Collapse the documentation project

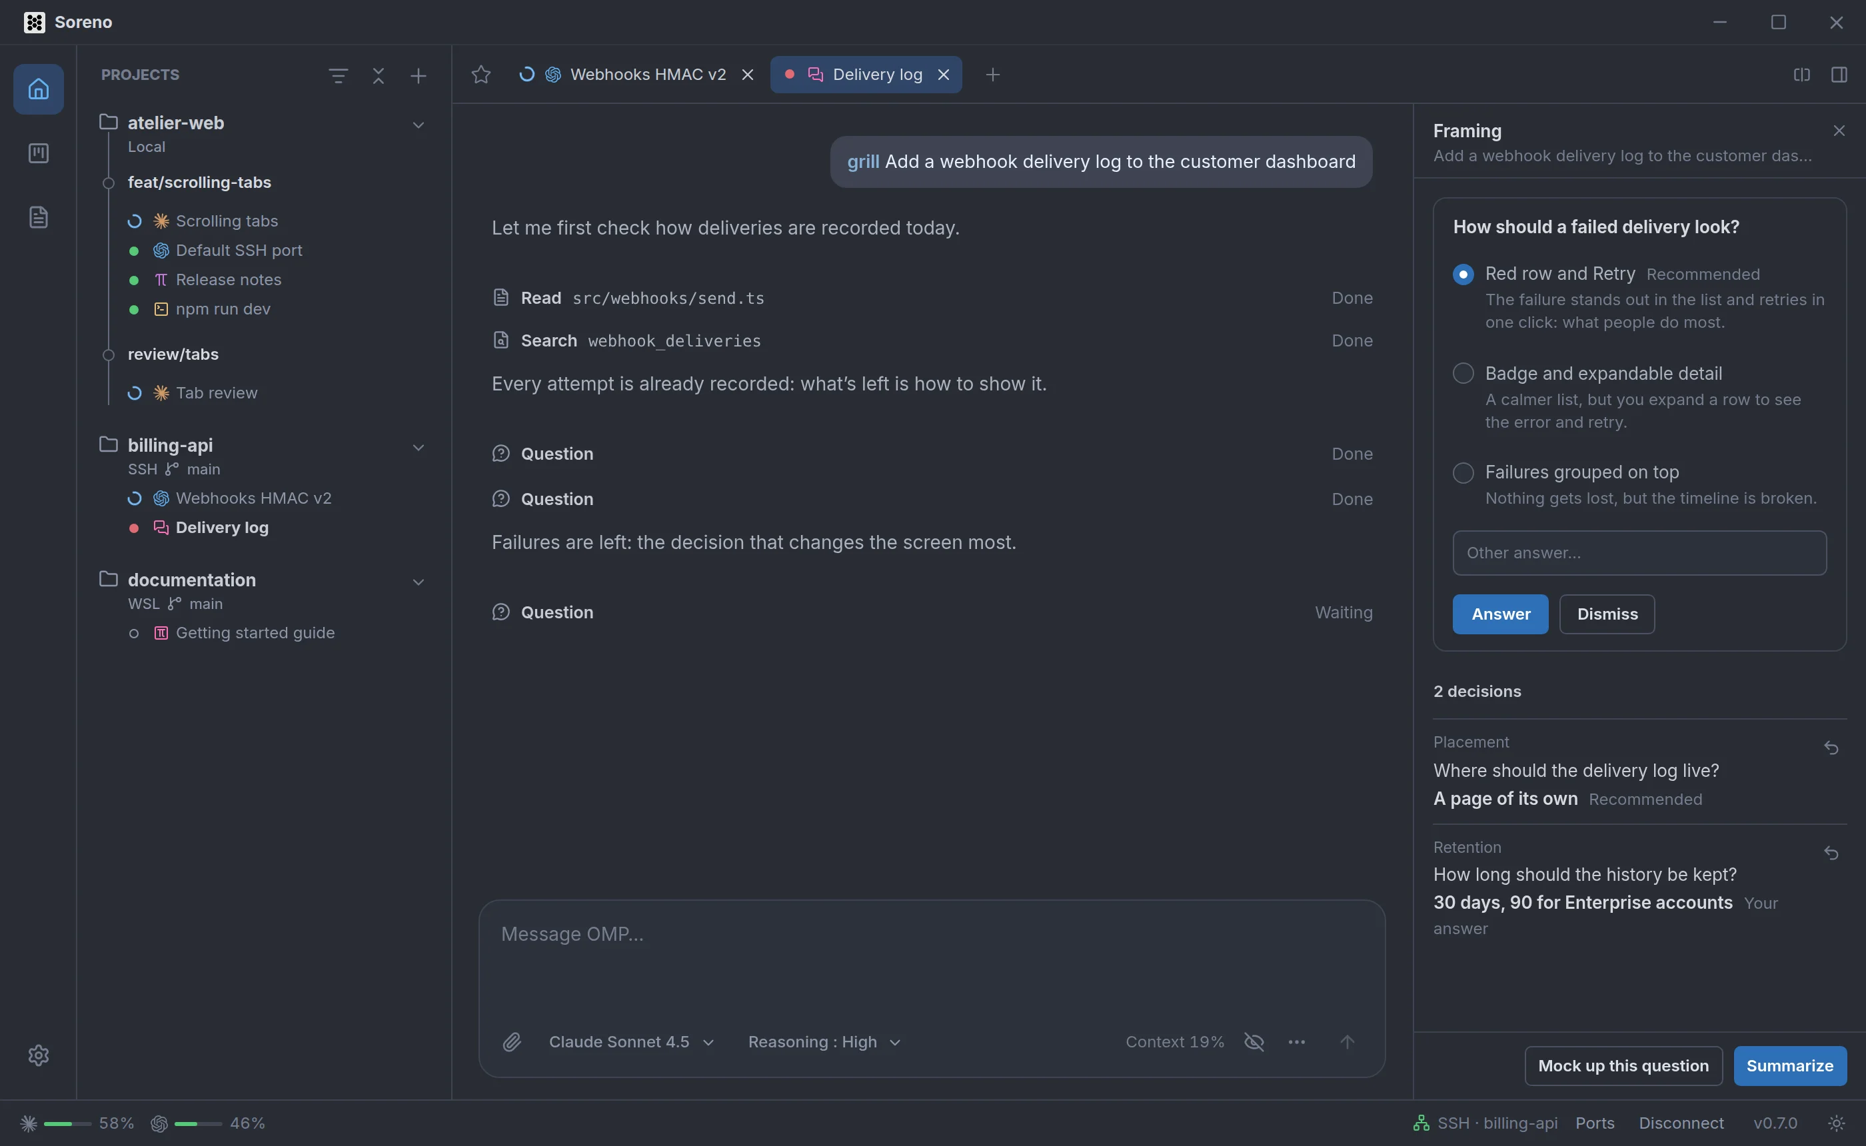[x=419, y=582]
